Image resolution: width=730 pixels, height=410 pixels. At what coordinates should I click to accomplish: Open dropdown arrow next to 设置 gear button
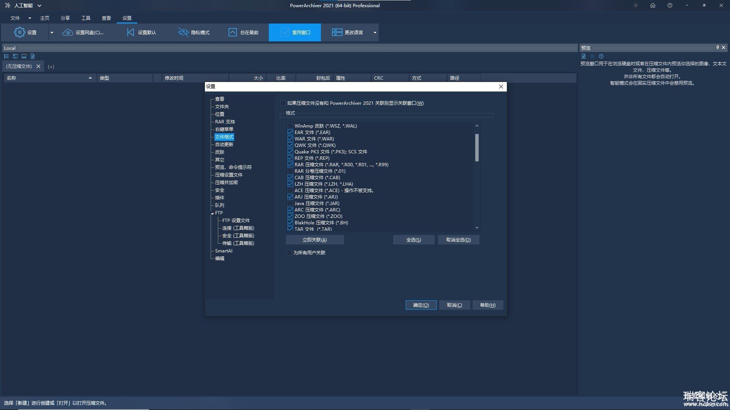[x=52, y=32]
